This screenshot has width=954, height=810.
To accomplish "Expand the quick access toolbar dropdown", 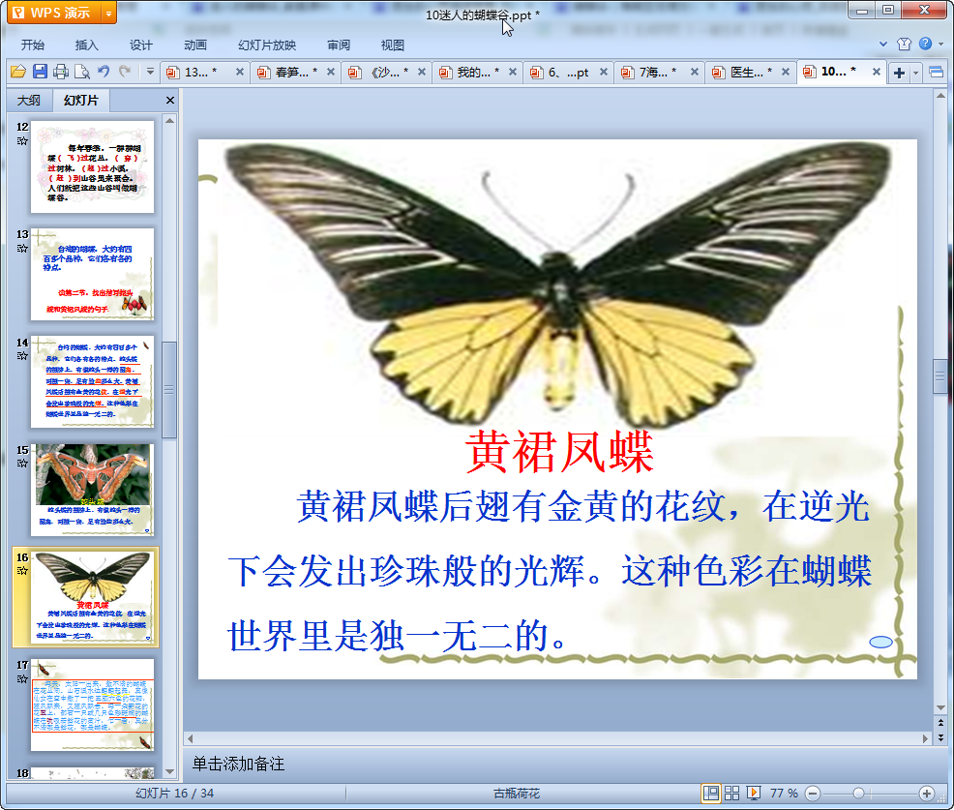I will pyautogui.click(x=150, y=72).
